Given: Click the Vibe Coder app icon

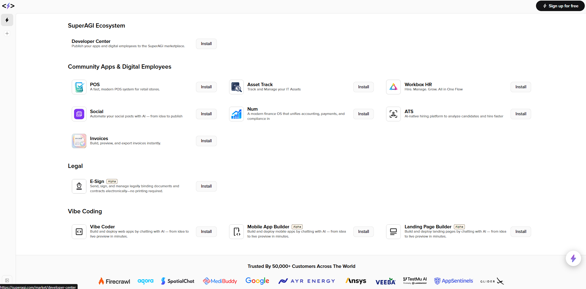Looking at the screenshot, I should point(79,232).
